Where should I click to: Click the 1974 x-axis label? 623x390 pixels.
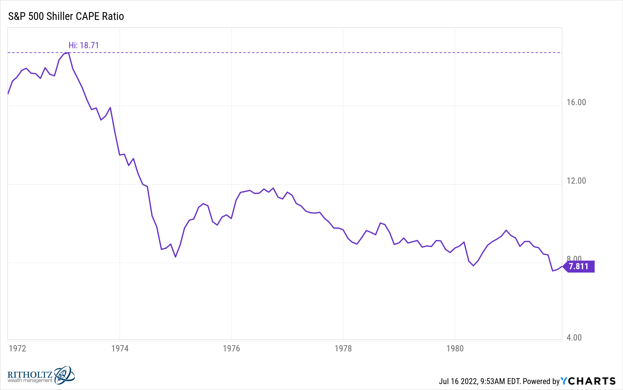[x=120, y=348]
